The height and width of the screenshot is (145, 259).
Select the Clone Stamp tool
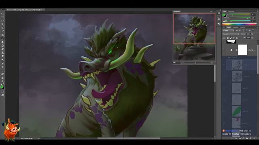[2, 42]
